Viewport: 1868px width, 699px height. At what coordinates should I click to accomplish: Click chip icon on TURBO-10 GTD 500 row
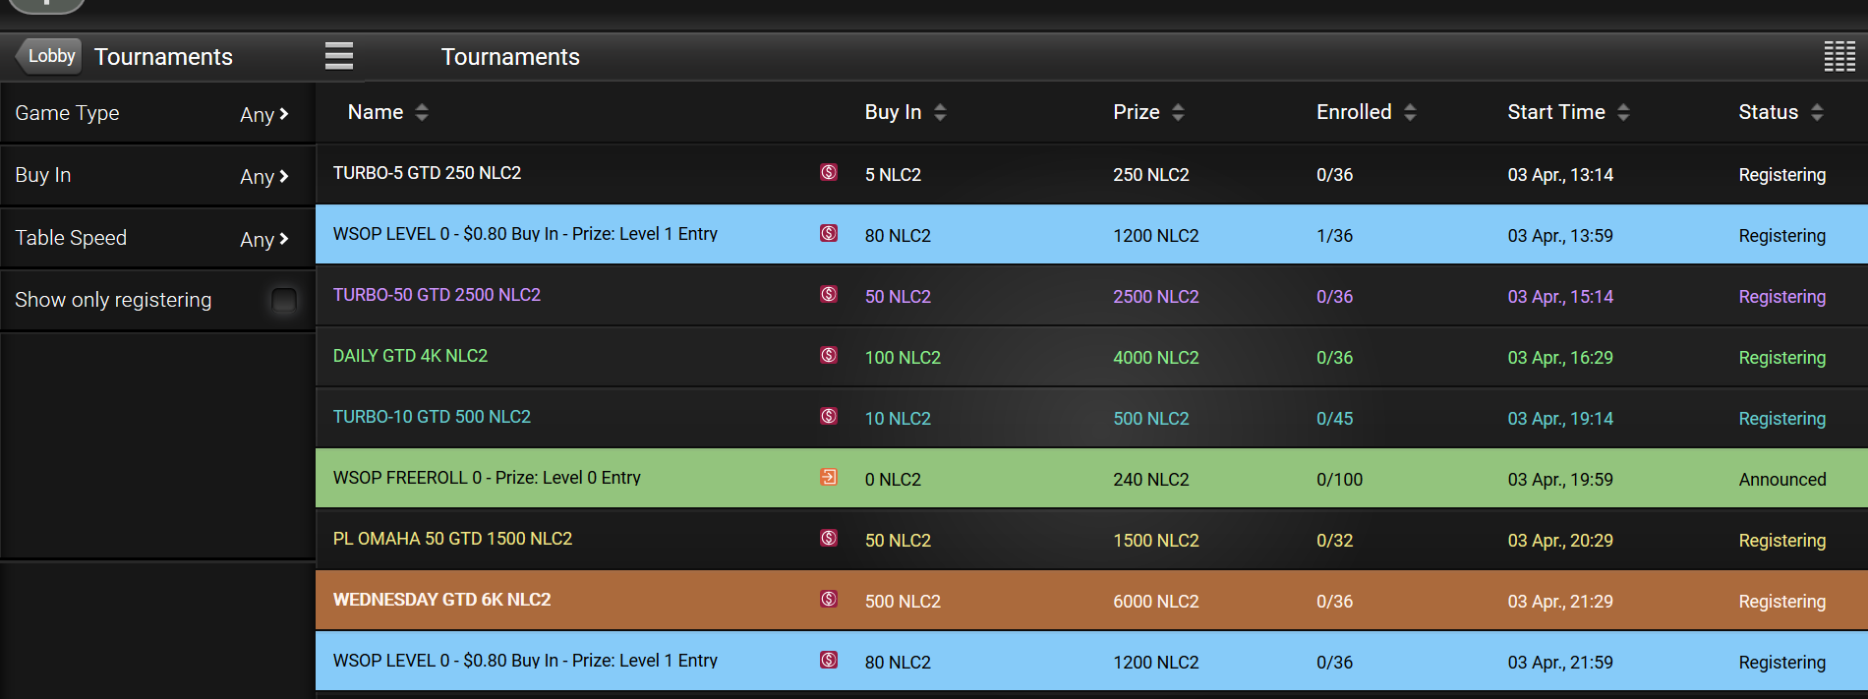829,417
